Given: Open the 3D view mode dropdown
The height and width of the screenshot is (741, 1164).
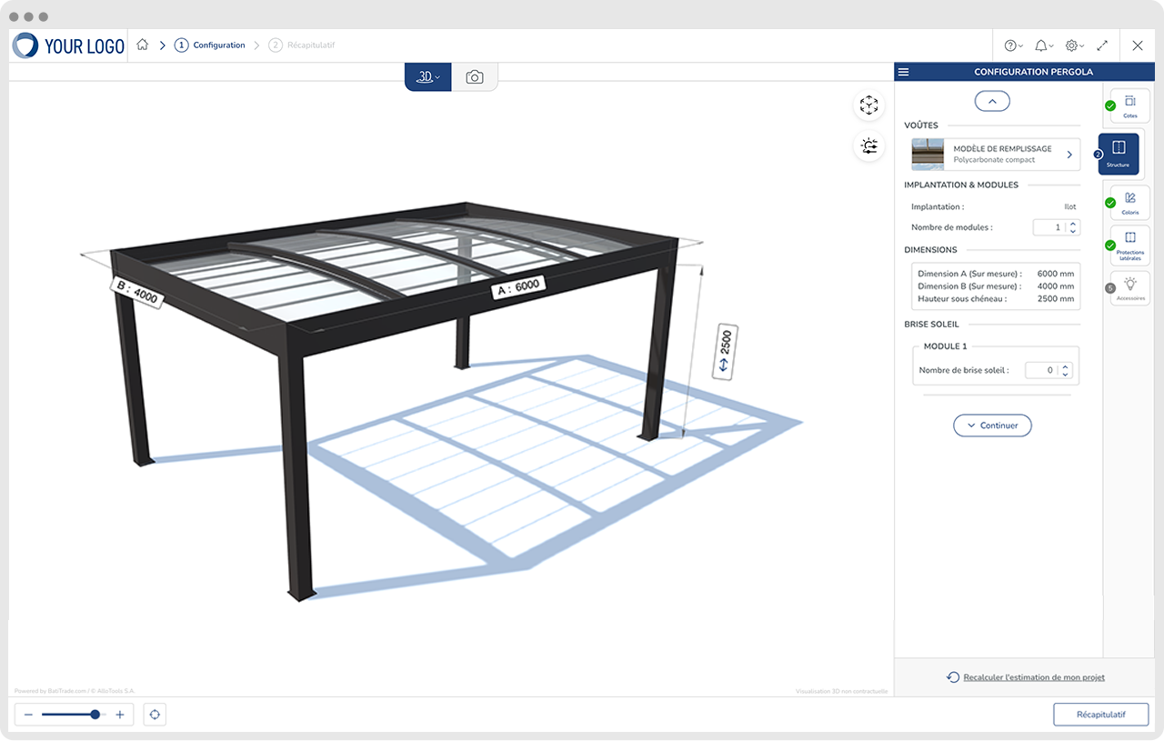Looking at the screenshot, I should [x=427, y=77].
